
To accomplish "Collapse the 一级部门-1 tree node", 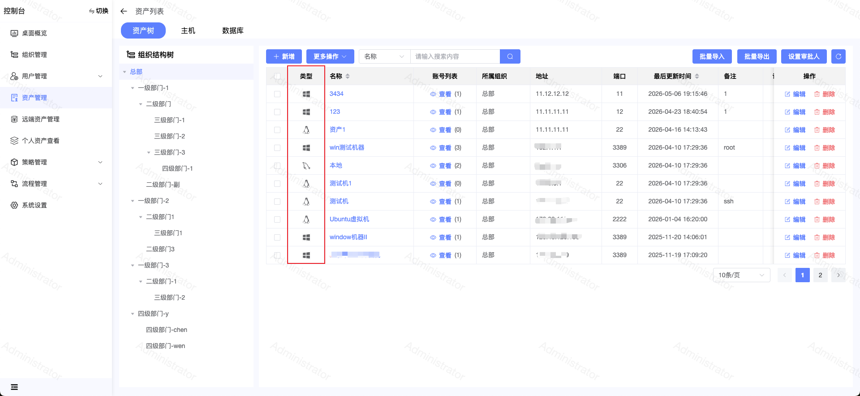I will tap(133, 88).
